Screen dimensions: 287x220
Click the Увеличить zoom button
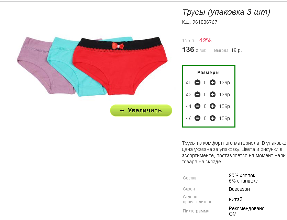141,110
